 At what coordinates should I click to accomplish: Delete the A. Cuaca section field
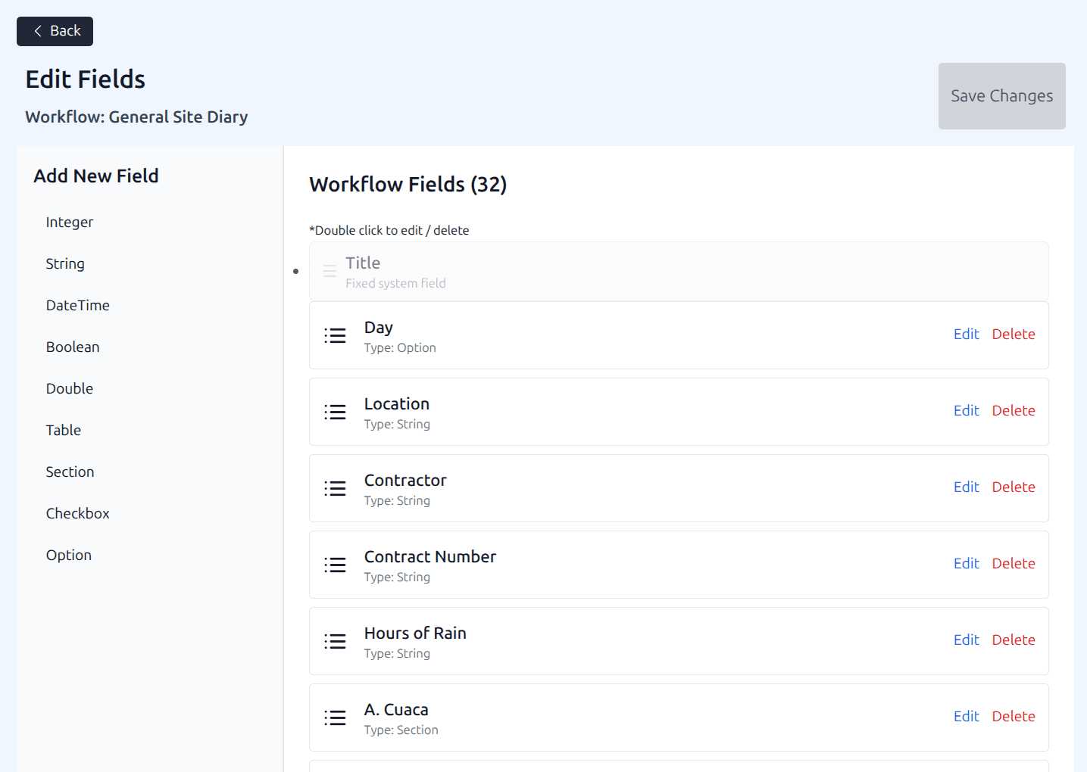pyautogui.click(x=1014, y=717)
